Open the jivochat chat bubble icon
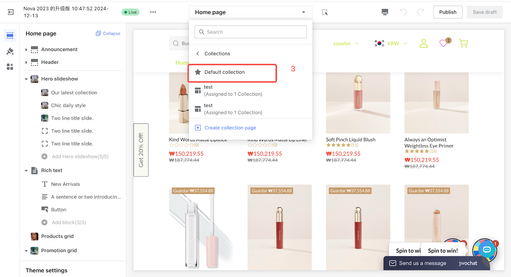This screenshot has width=511, height=277. click(x=487, y=250)
